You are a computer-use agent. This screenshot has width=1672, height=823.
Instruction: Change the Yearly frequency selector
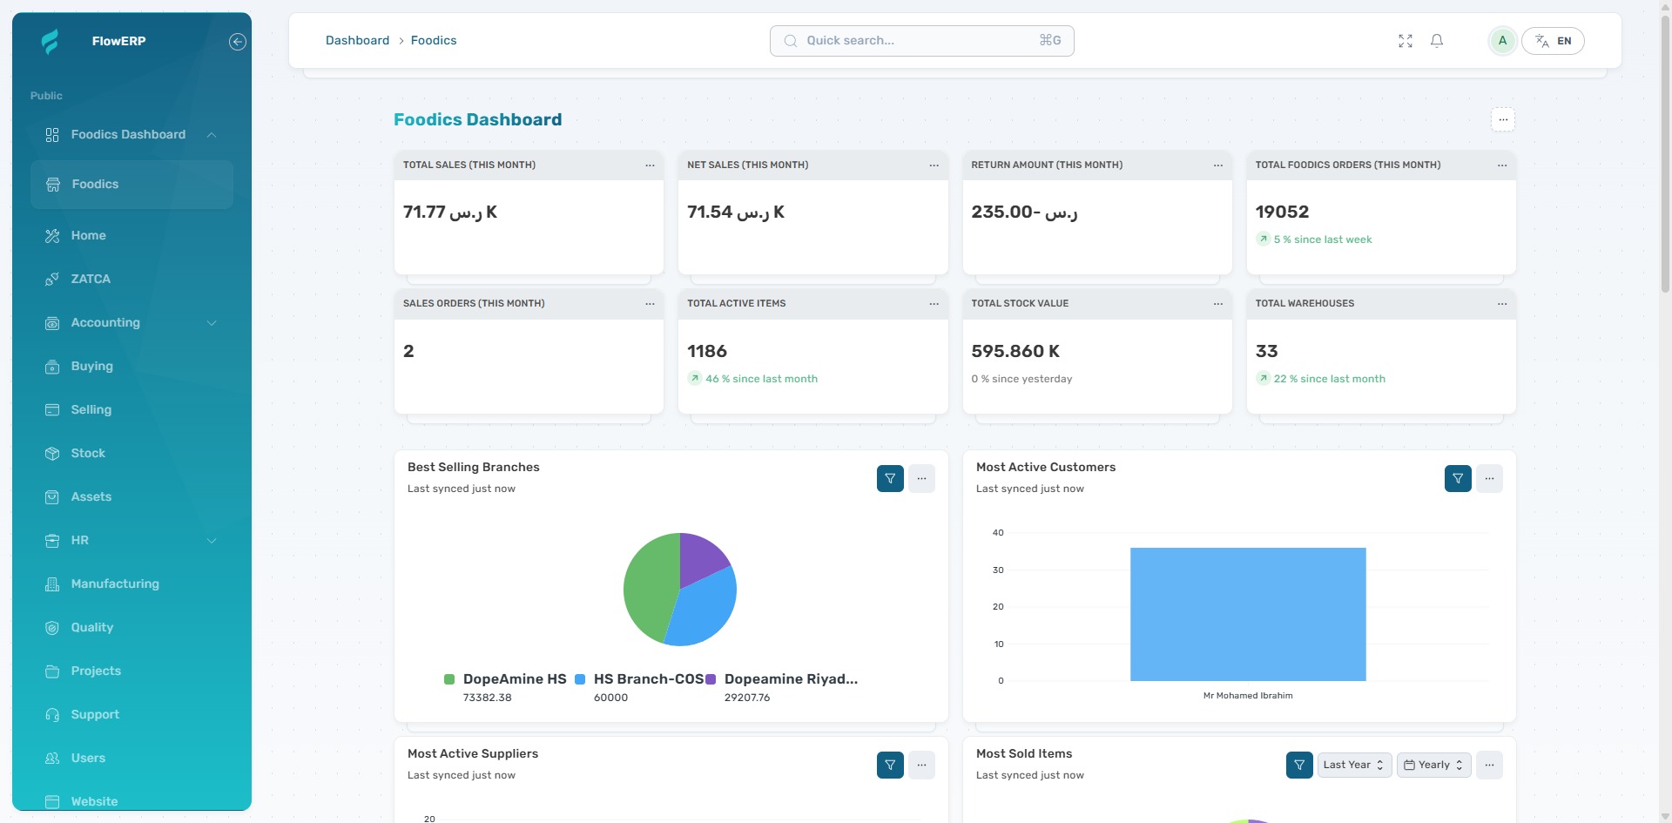1433,765
